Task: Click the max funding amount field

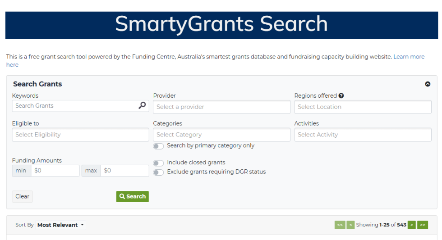Action: point(124,171)
